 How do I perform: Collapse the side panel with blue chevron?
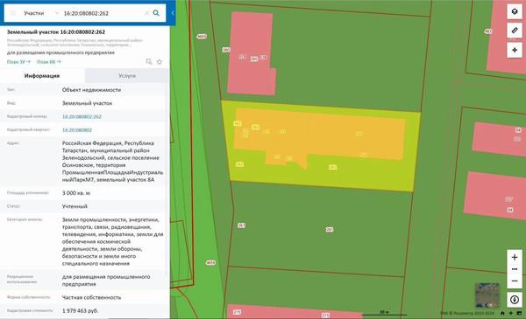[x=173, y=13]
